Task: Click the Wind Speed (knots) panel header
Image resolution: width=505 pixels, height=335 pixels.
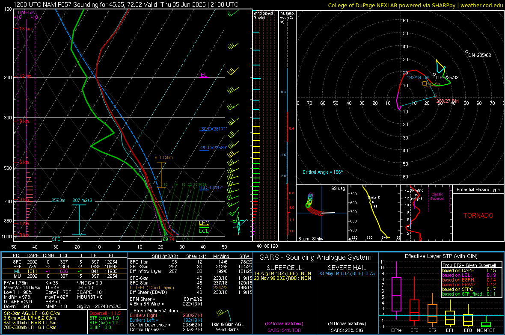Action: point(263,15)
